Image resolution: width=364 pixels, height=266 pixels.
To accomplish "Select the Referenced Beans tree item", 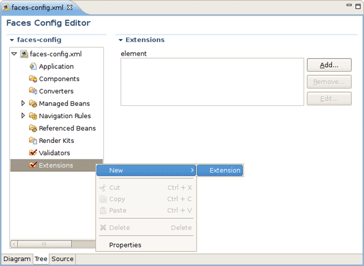I will pyautogui.click(x=67, y=128).
